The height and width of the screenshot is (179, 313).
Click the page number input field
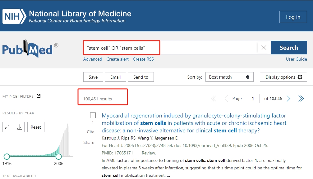coord(253,99)
